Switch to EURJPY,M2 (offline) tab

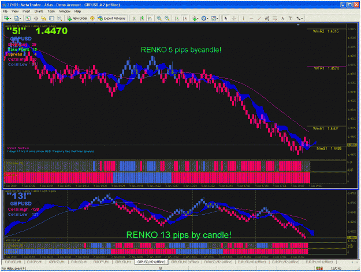tap(285, 262)
